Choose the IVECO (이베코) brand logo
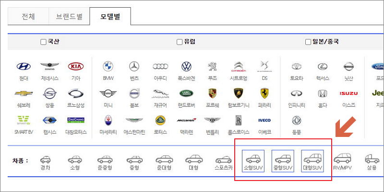384x192 pixels. 265,120
